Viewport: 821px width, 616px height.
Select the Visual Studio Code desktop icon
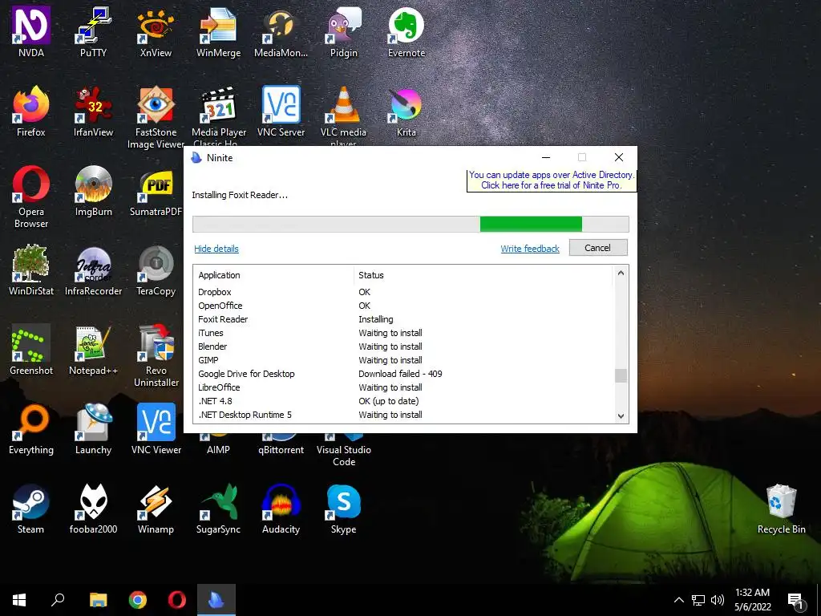[343, 449]
